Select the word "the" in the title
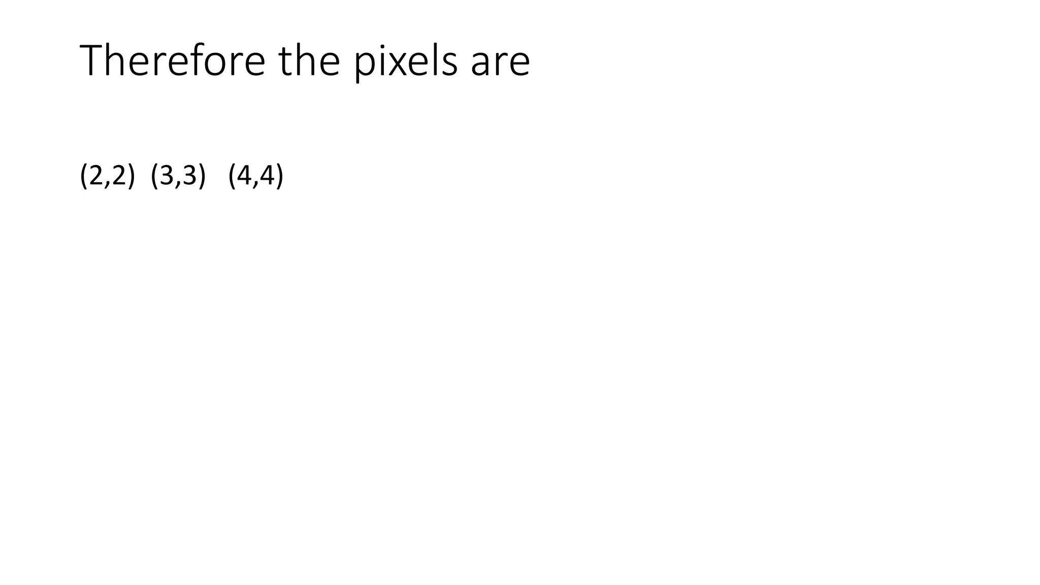The image size is (1040, 585). [x=309, y=60]
